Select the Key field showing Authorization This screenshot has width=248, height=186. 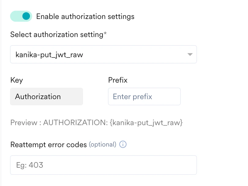click(x=47, y=96)
